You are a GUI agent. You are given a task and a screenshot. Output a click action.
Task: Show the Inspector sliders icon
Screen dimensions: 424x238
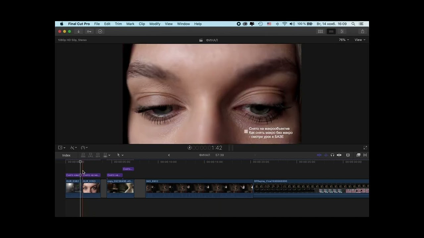342,31
